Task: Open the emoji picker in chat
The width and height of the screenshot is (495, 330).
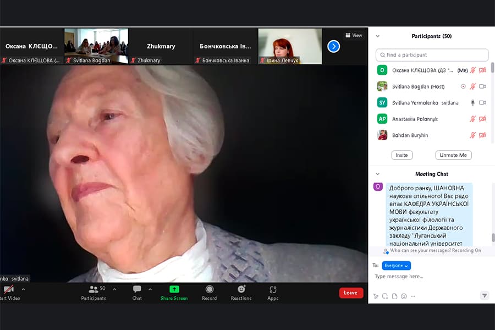Action: 404,296
